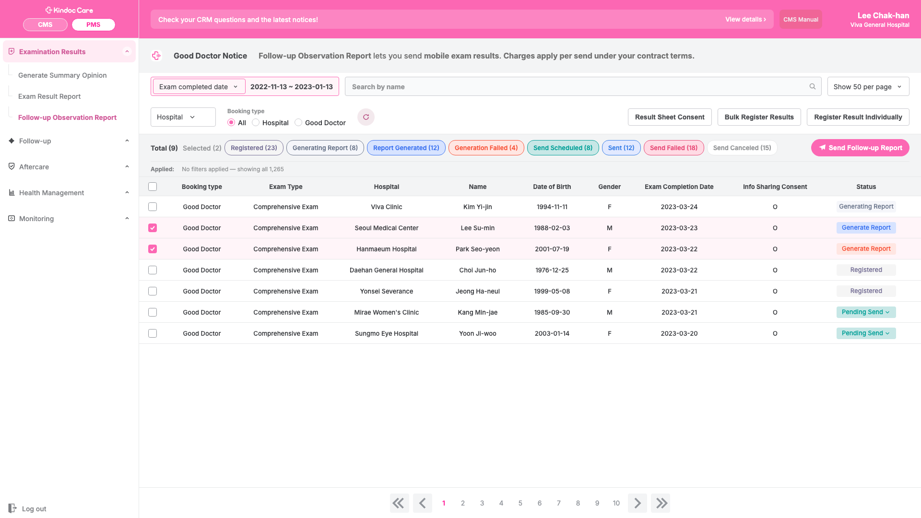This screenshot has height=518, width=921.
Task: Open Exam Result Report menu item
Action: click(x=49, y=96)
